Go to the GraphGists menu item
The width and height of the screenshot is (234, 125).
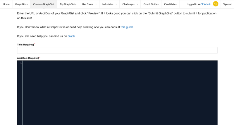(21, 4)
